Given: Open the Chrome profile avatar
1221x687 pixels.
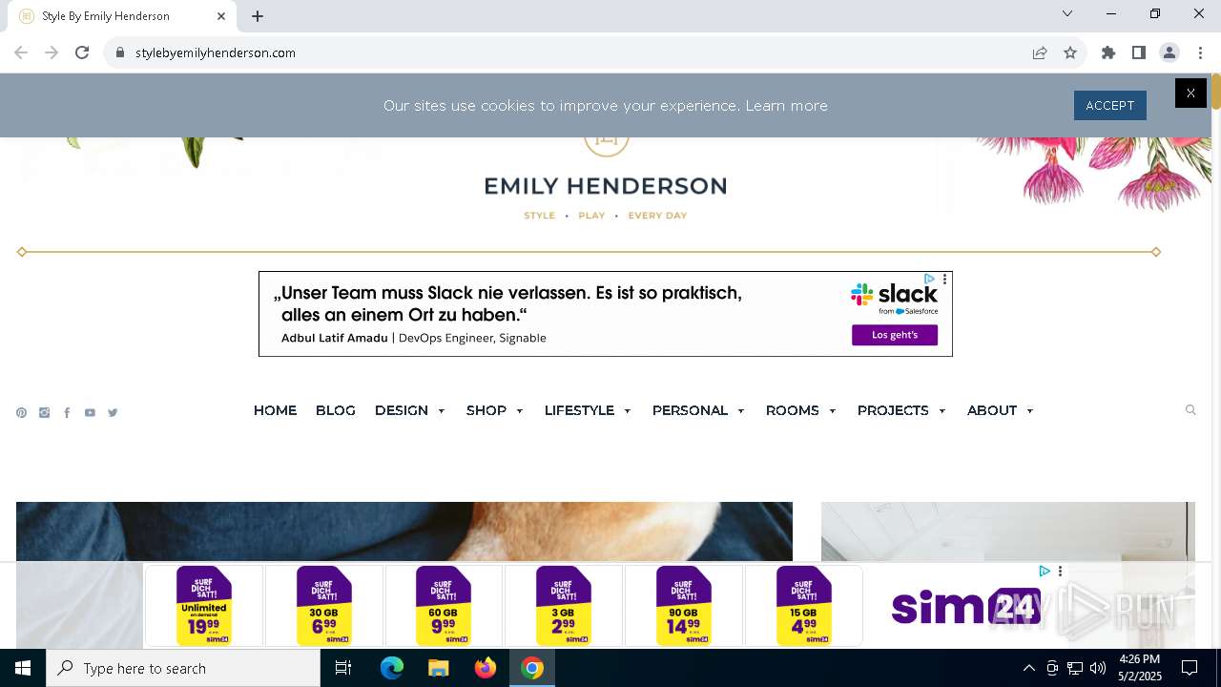Looking at the screenshot, I should click(x=1169, y=52).
